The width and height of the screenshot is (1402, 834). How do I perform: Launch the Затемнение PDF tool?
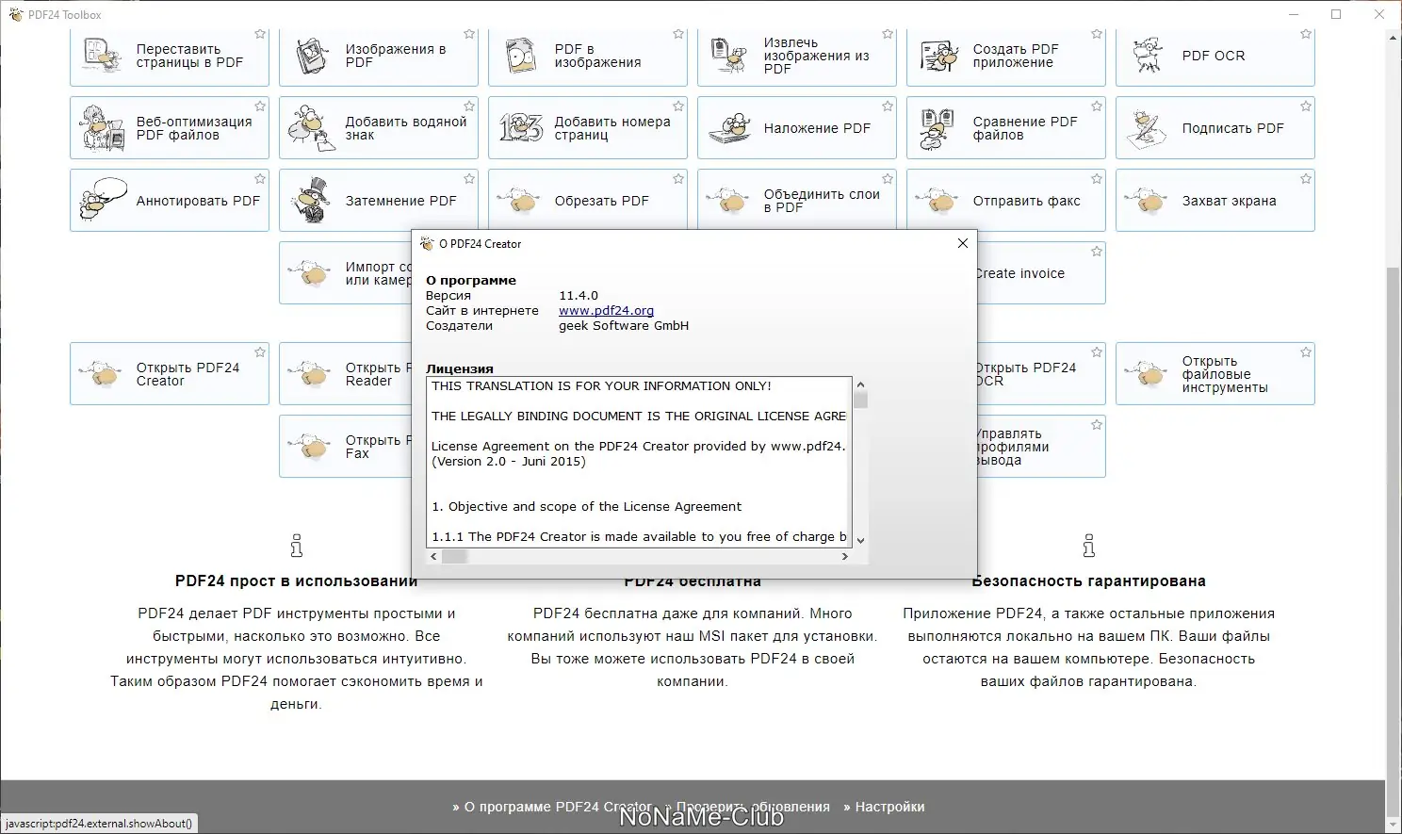pyautogui.click(x=379, y=201)
